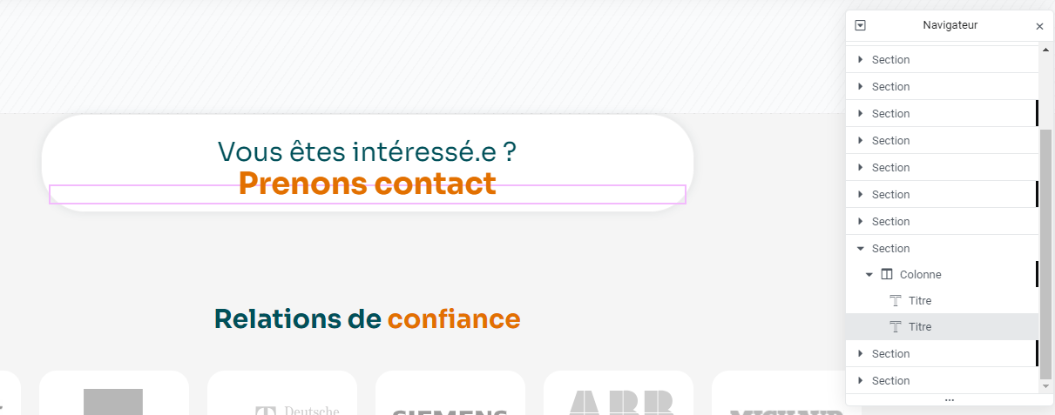Select the Section just below the Titre items
This screenshot has height=415, width=1055.
pos(890,353)
